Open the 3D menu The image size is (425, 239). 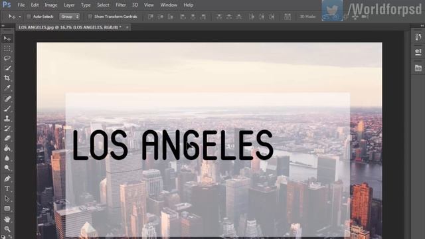coord(135,5)
